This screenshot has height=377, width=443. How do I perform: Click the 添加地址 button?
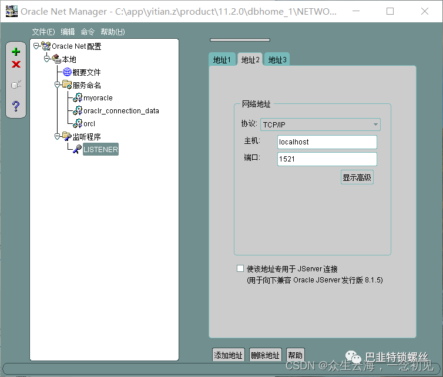tap(229, 355)
